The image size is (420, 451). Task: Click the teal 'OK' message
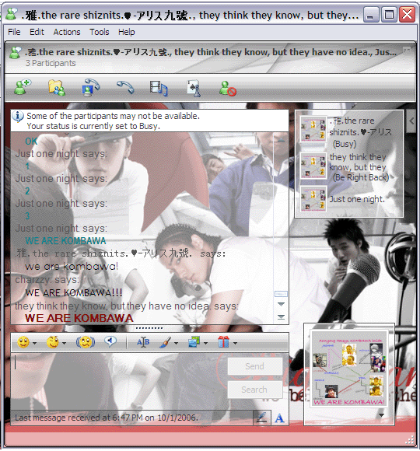click(31, 142)
